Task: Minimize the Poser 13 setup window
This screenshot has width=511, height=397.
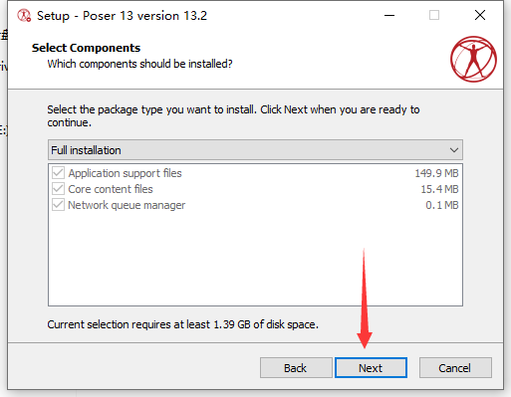Action: tap(389, 15)
